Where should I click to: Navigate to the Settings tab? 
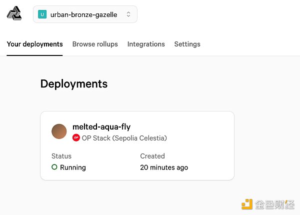[187, 44]
